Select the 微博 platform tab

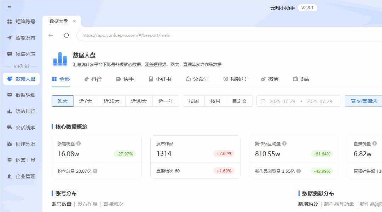(x=270, y=79)
